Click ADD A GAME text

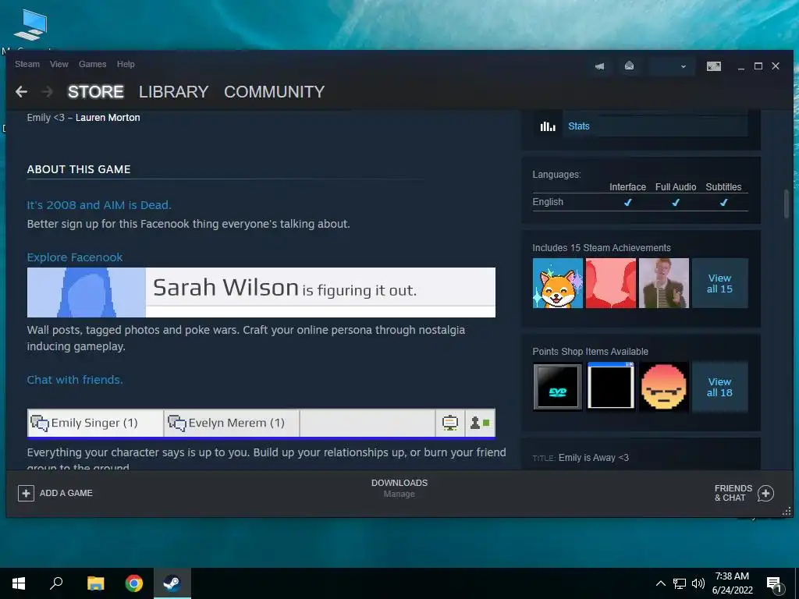[x=66, y=493]
